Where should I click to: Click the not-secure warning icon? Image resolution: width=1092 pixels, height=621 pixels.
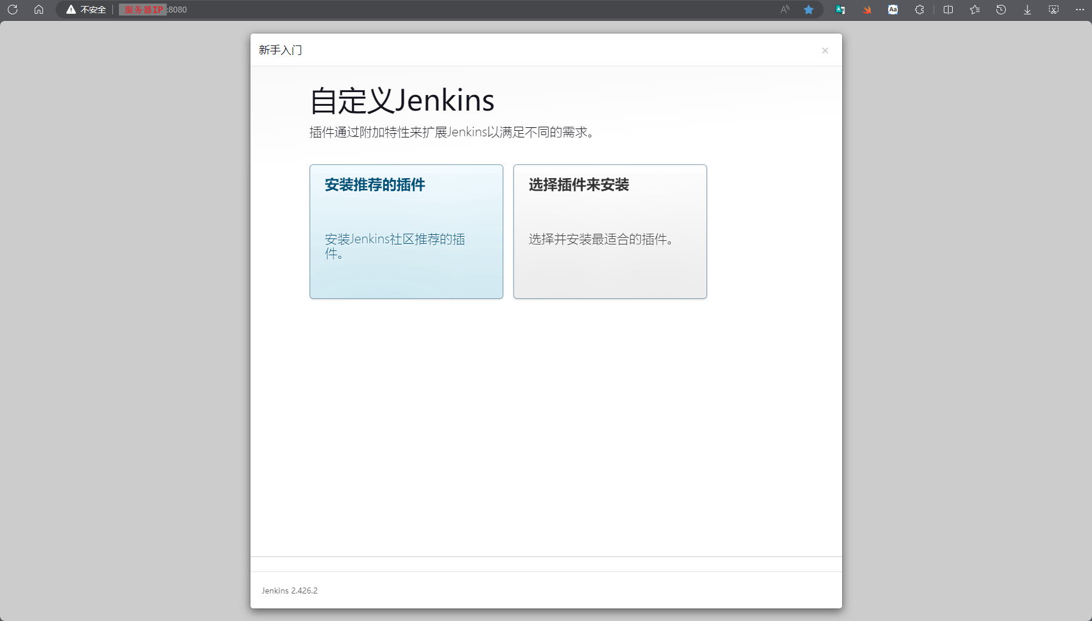tap(71, 10)
